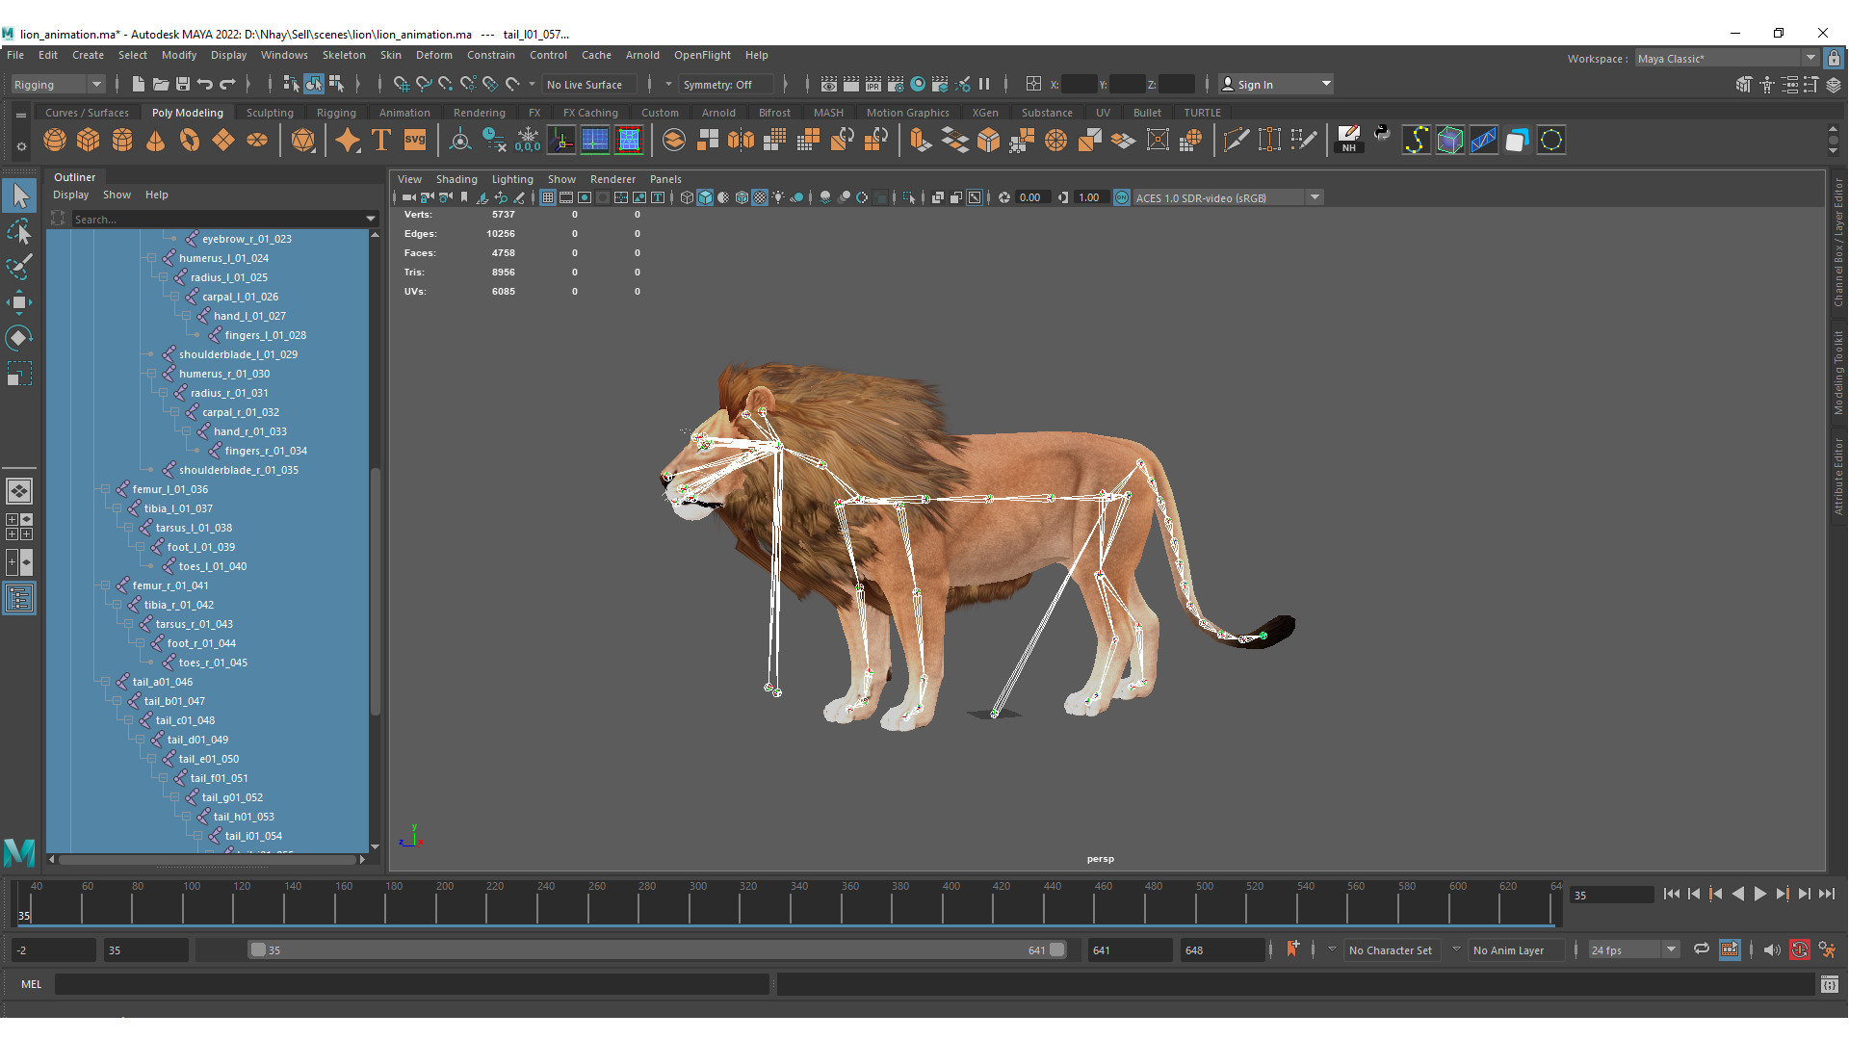The image size is (1849, 1040).
Task: Toggle loop playback mode
Action: 1702,950
